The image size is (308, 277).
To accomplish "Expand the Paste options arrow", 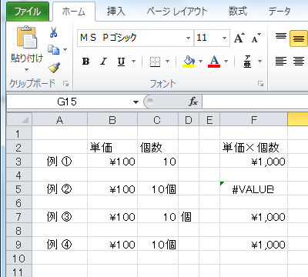I will click(x=26, y=70).
